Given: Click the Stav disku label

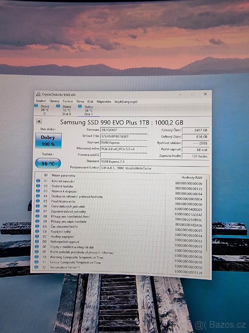Looking at the screenshot, I should [48, 129].
